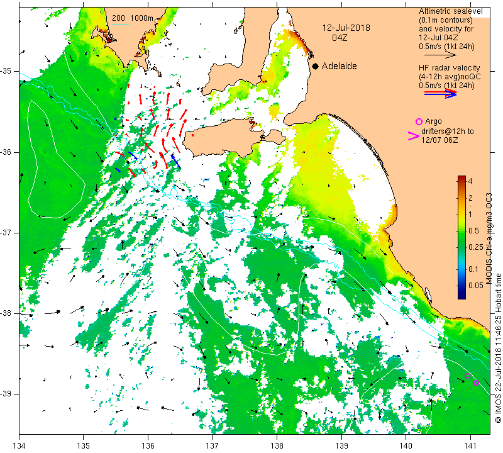Screen dimensions: 503x453
Task: Click the '200 1000m' depth contour label
Action: 133,18
